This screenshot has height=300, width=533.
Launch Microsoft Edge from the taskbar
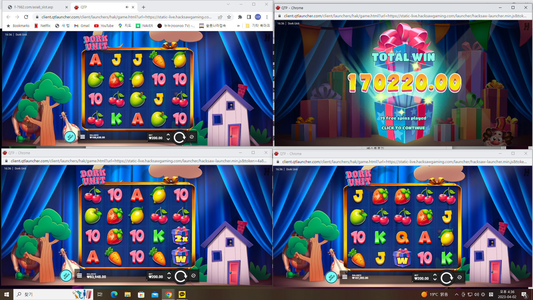click(x=114, y=294)
